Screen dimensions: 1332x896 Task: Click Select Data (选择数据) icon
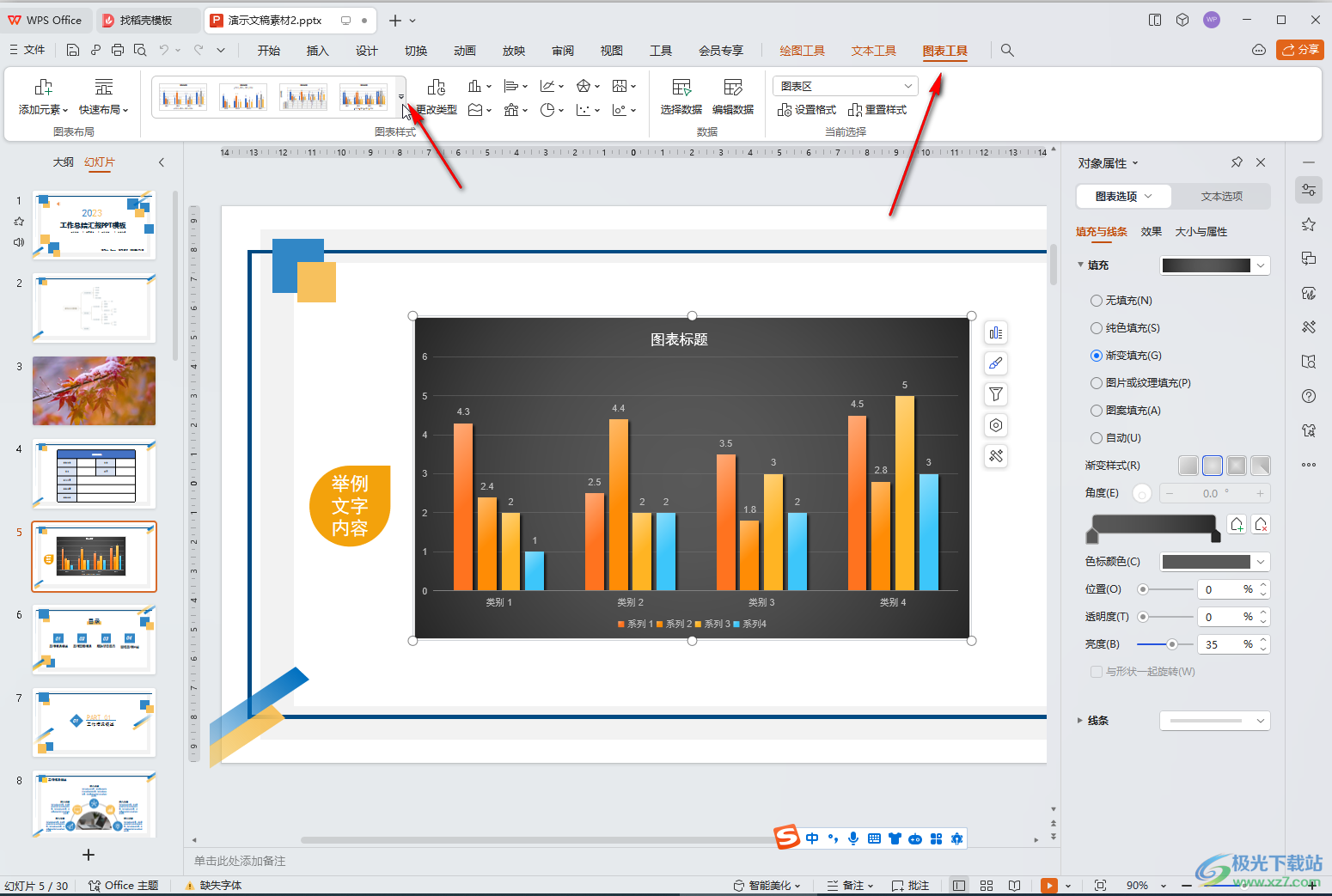pyautogui.click(x=681, y=88)
